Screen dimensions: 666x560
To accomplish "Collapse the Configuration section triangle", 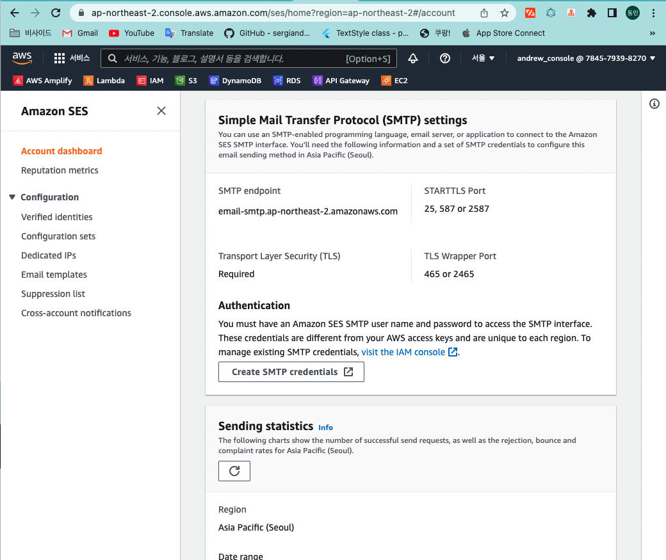I will 12,197.
